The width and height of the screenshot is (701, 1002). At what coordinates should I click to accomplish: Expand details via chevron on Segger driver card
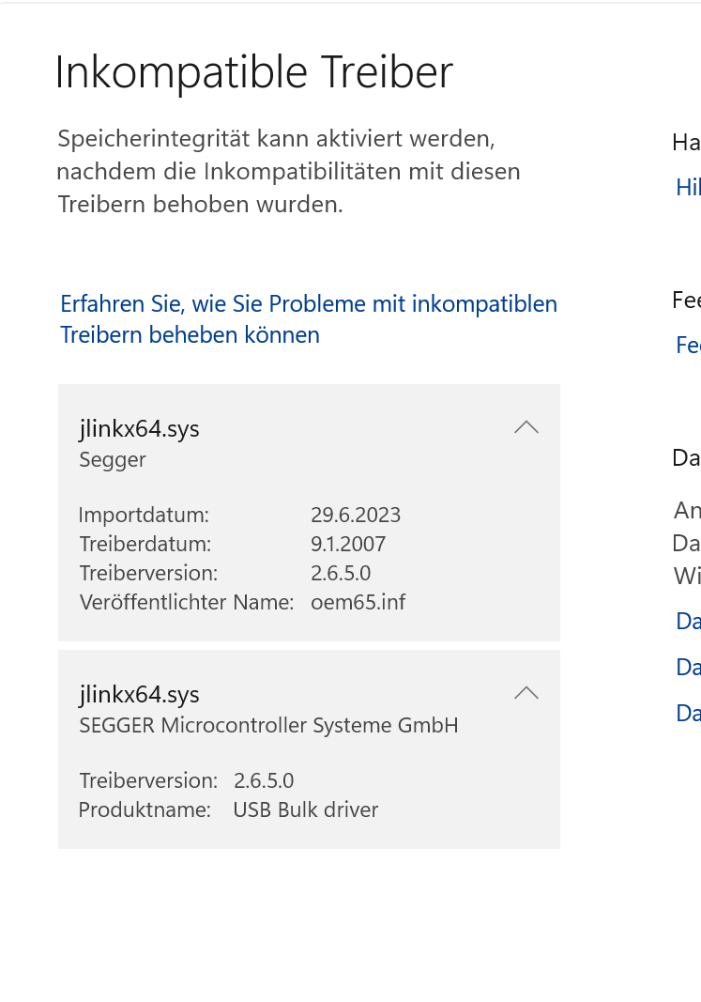click(526, 427)
